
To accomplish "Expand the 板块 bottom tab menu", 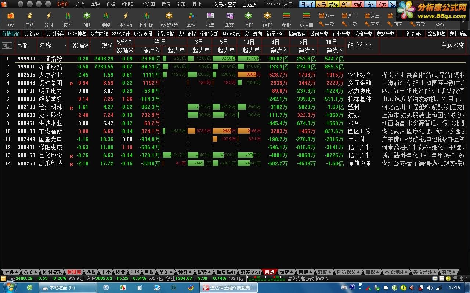I will click(x=286, y=272).
